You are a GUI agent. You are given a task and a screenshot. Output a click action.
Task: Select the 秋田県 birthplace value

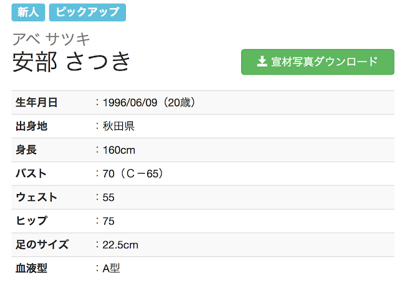tap(119, 126)
